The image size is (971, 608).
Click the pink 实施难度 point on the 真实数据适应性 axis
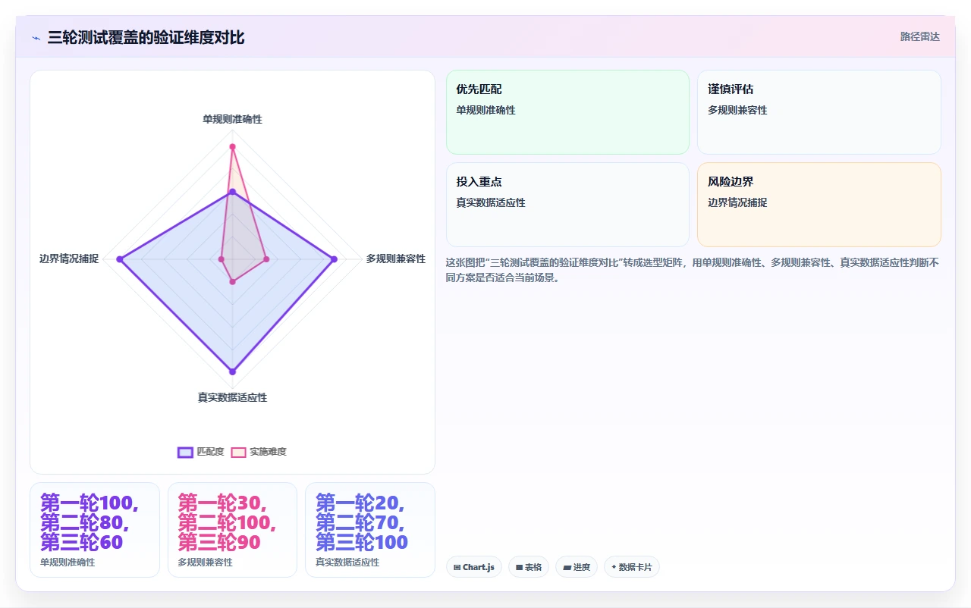coord(232,282)
